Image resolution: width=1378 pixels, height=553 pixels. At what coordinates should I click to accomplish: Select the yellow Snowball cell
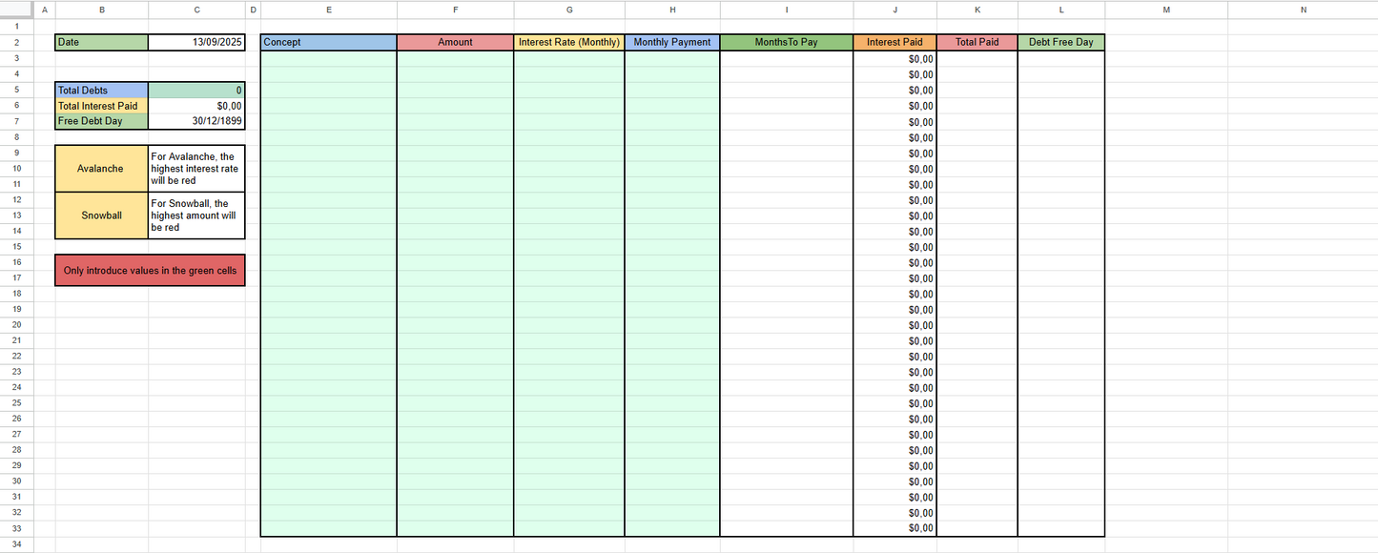(101, 215)
